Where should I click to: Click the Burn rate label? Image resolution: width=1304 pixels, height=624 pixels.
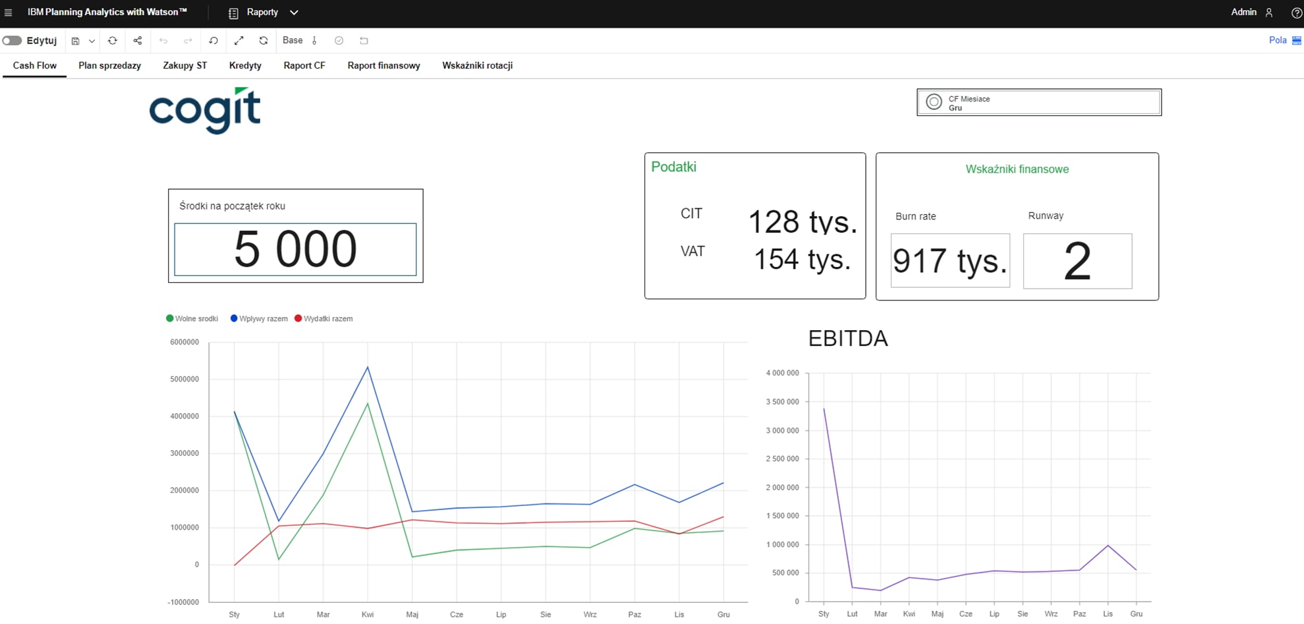point(915,216)
